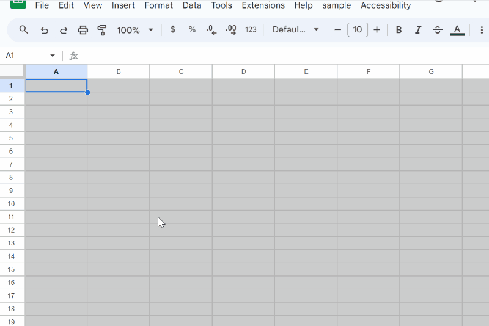The image size is (489, 326).
Task: Open the Edit menu
Action: (x=66, y=5)
